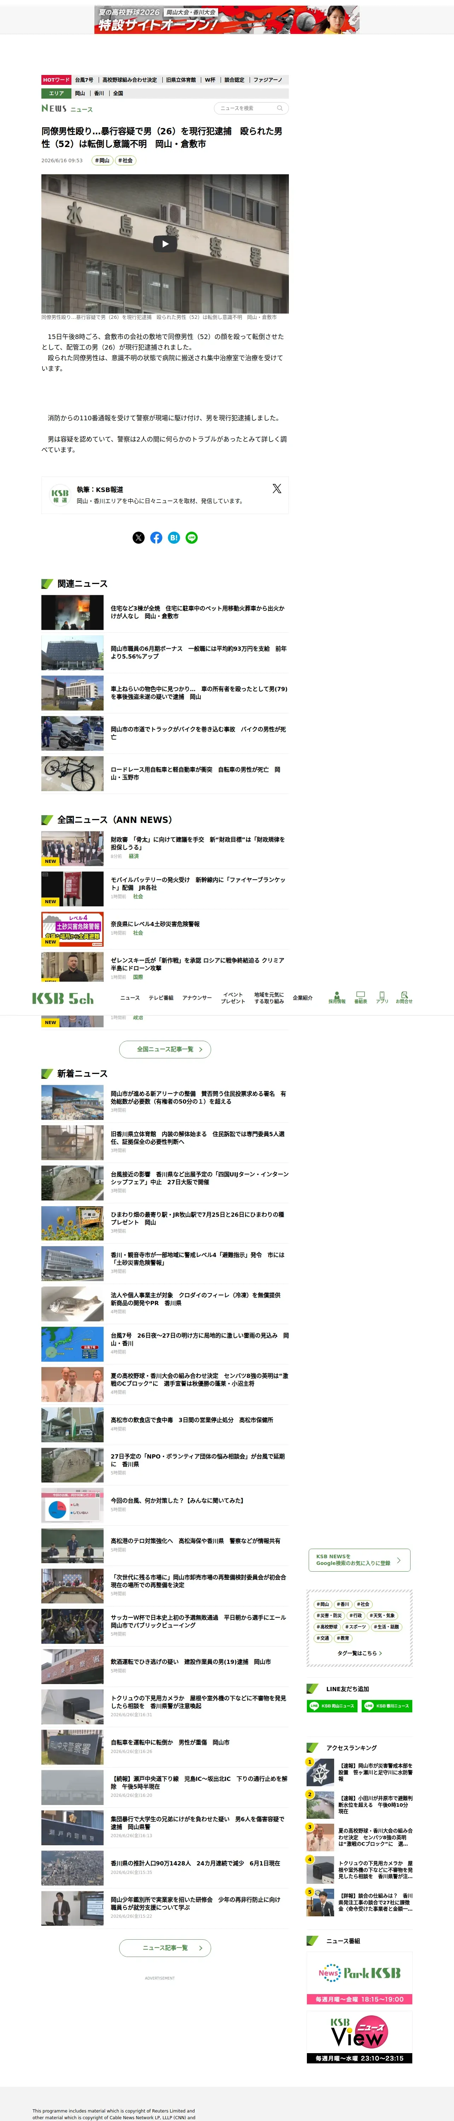Open the 地域を元気にする取り組み menu item

click(x=269, y=998)
